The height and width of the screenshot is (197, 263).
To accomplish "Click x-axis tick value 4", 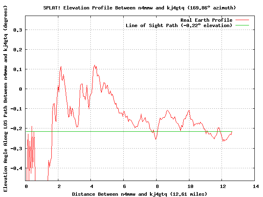I will [92, 186].
